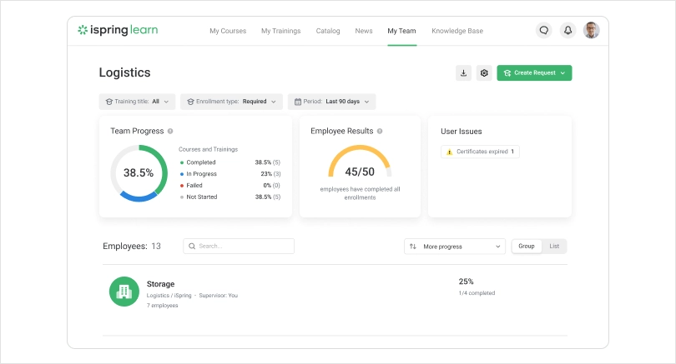Click the '7 employees' text
The width and height of the screenshot is (676, 364).
[162, 306]
